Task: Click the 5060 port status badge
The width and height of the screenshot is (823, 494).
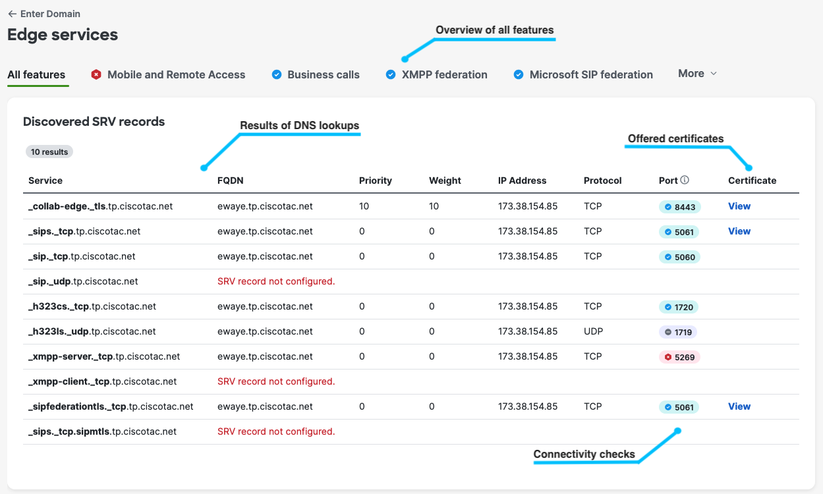Action: coord(679,257)
